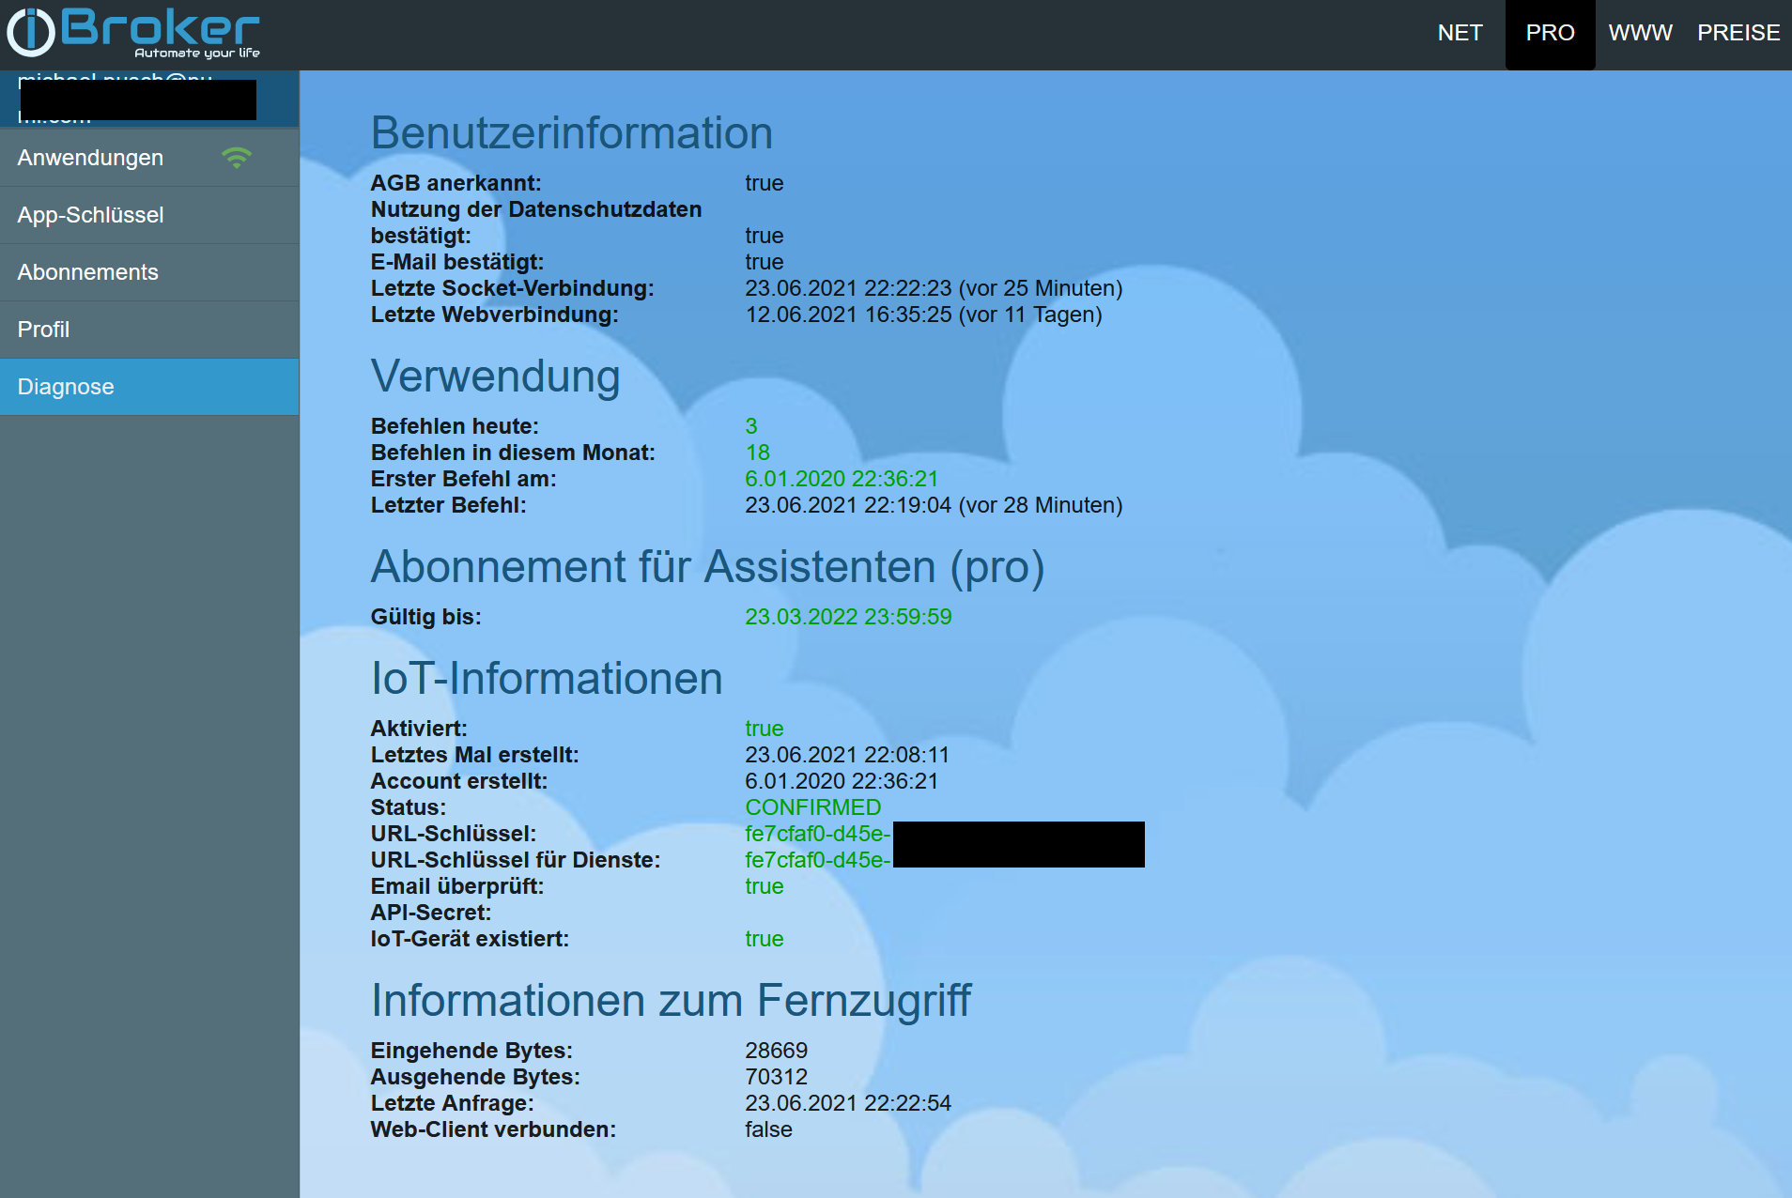Click the user email in sidebar header
The image size is (1792, 1198).
(137, 99)
